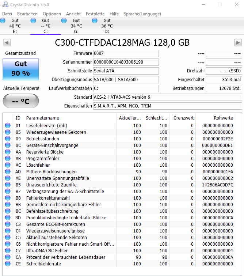
Task: Select raw value 000000002F2E
Action: (x=218, y=139)
